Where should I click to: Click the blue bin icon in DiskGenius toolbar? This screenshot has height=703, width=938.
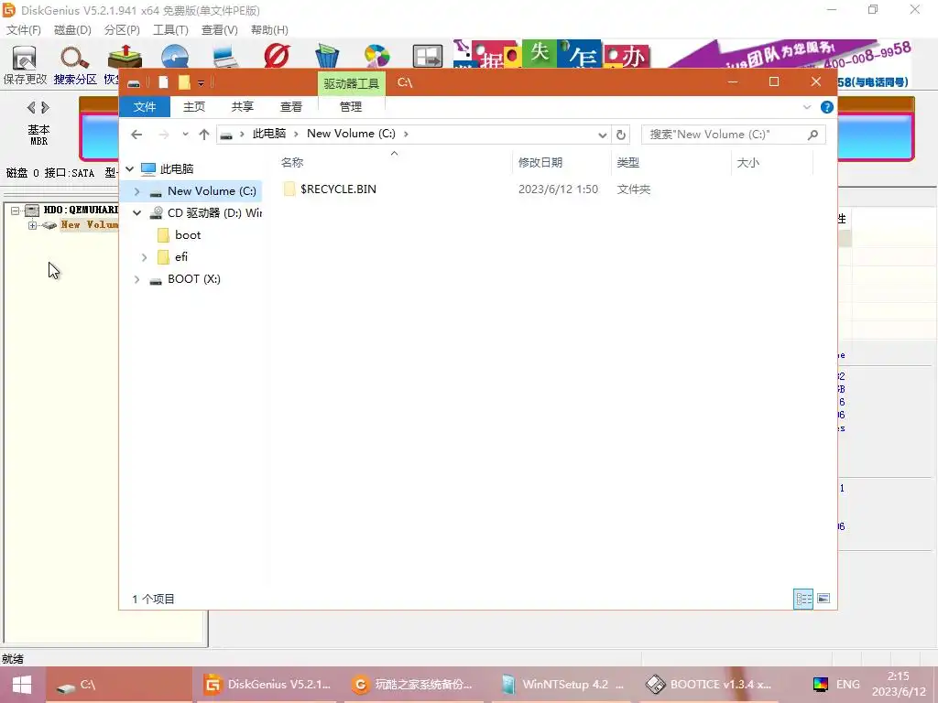click(x=327, y=56)
